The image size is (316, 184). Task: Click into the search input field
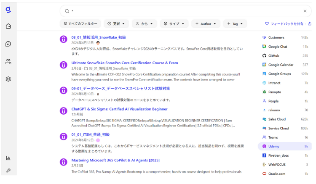click(185, 11)
